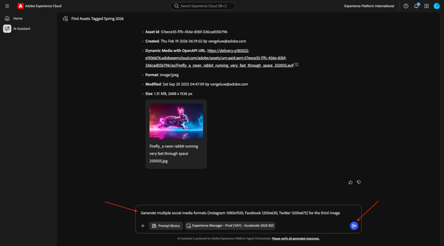Viewport: 444px width, 246px height.
Task: Click the Adobe Experience Cloud logo
Action: click(20, 6)
